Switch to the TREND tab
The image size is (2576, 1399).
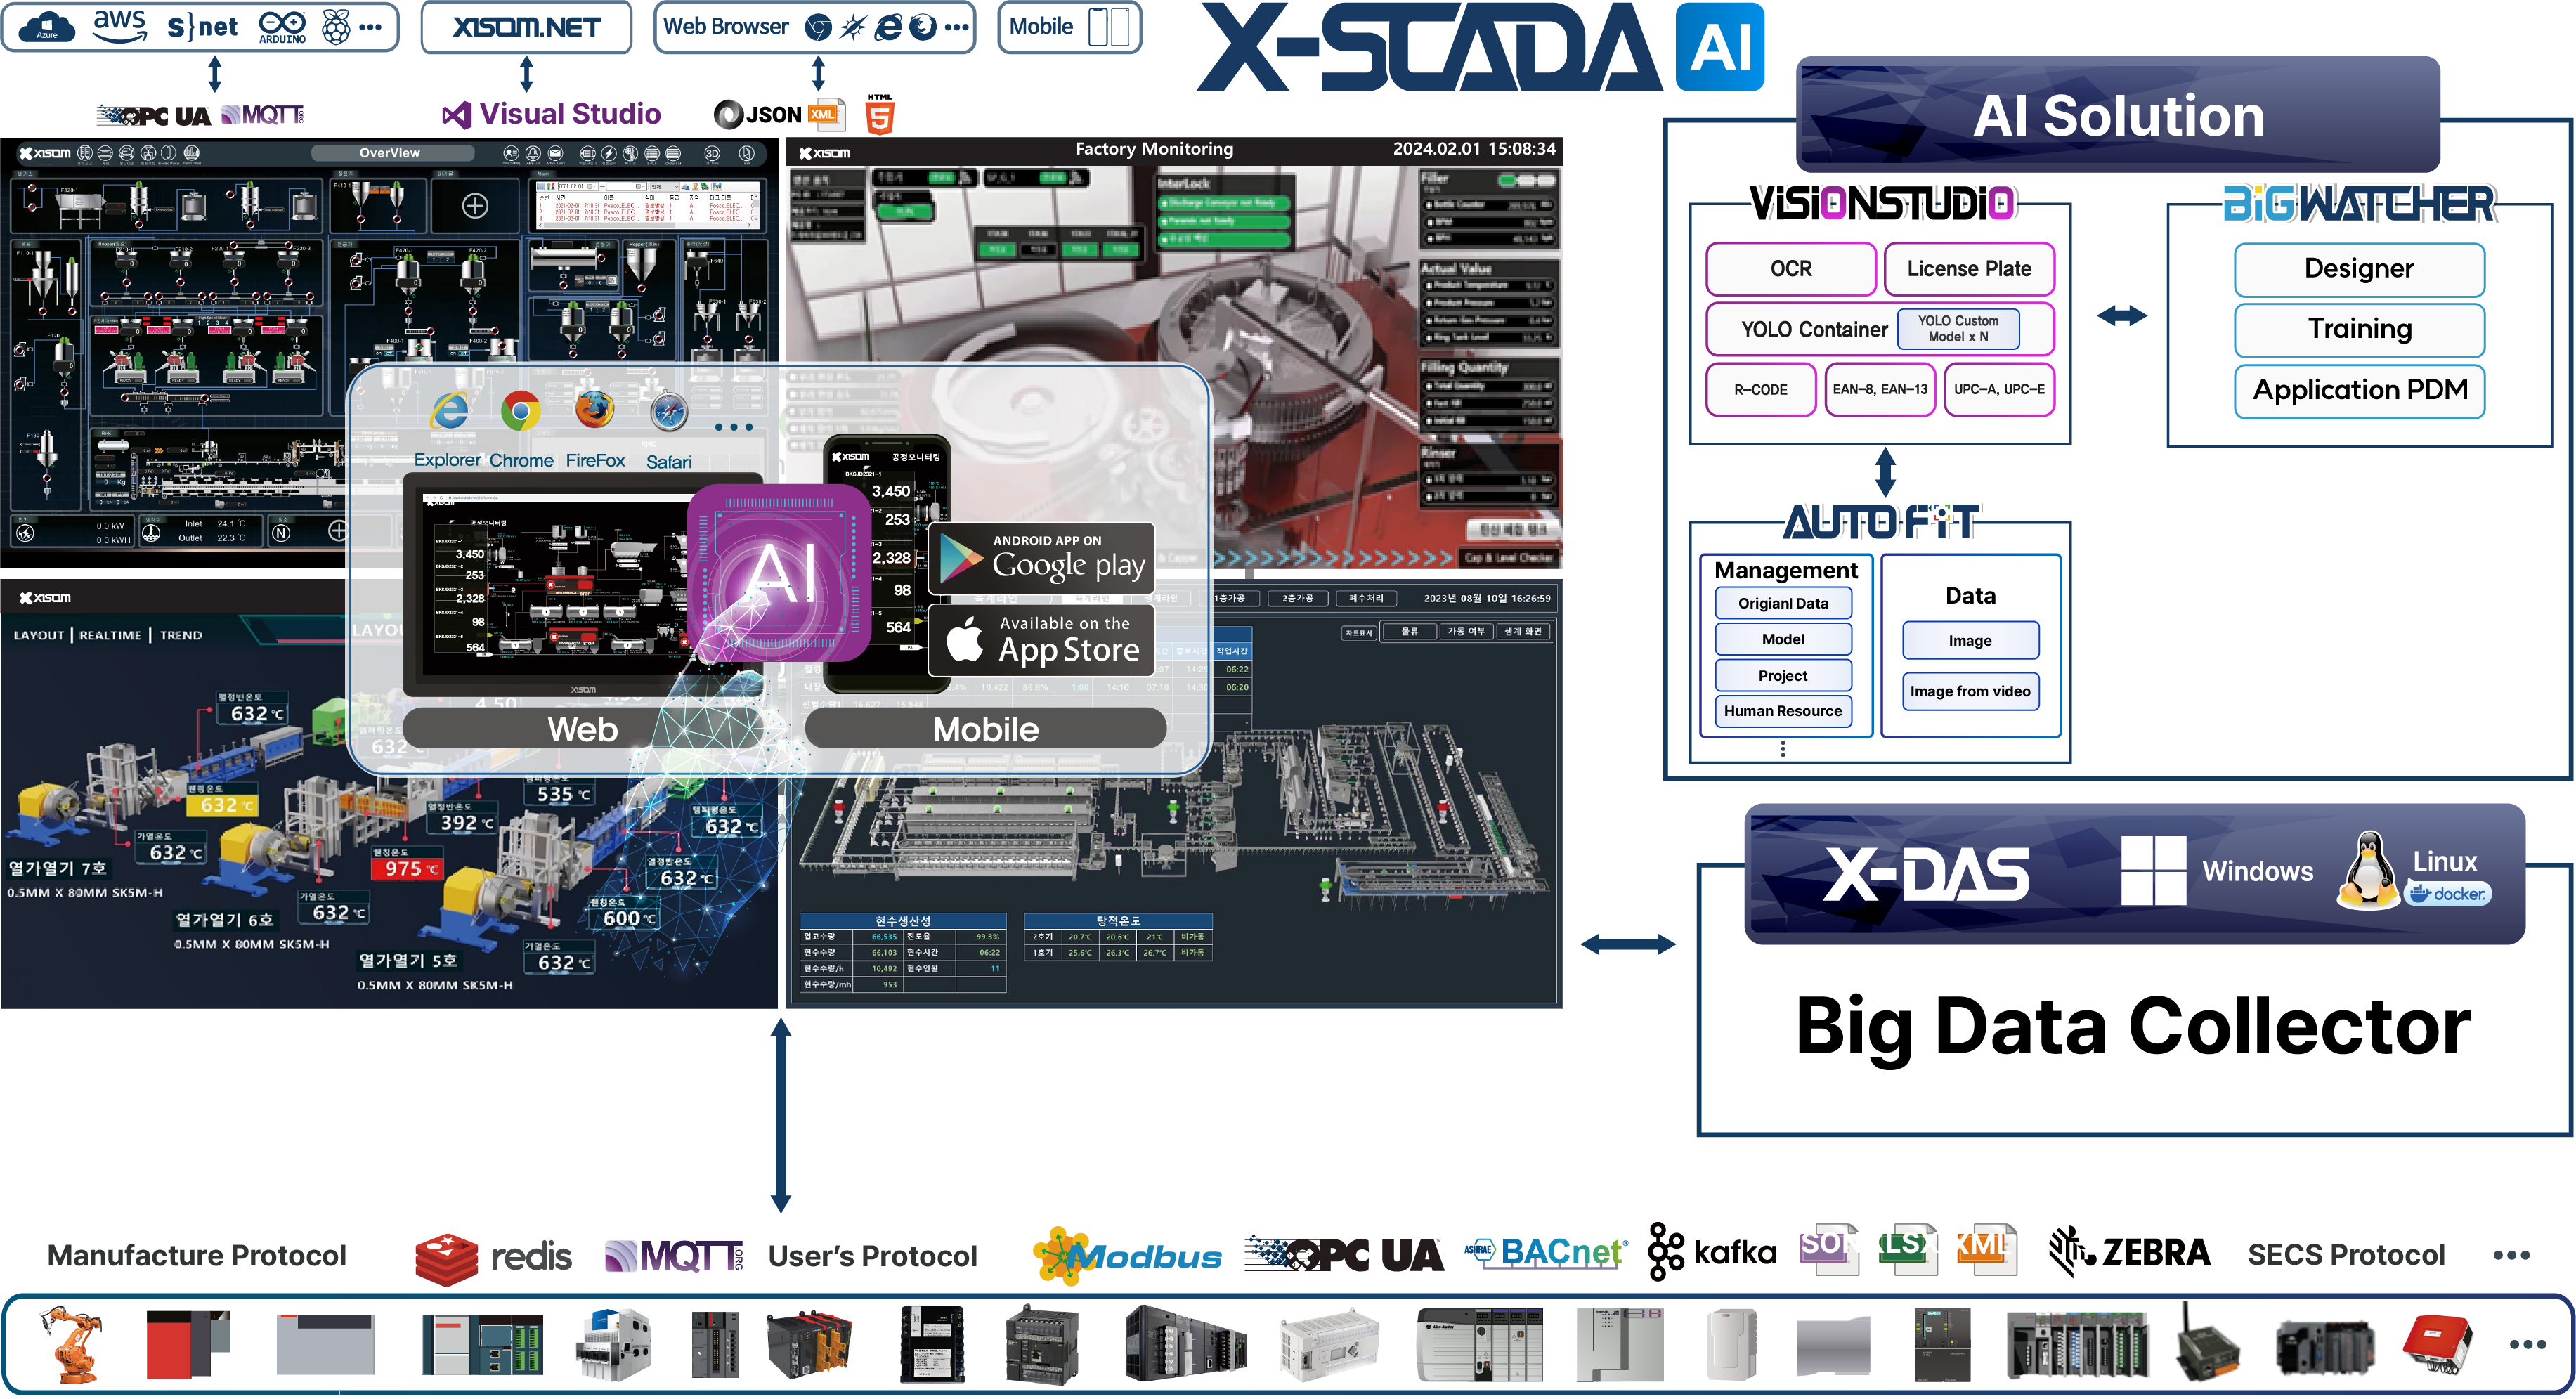(181, 635)
